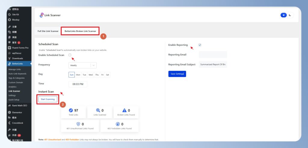Open 文章 posts pin icon
Screen dimensions: 308x148
9,27
